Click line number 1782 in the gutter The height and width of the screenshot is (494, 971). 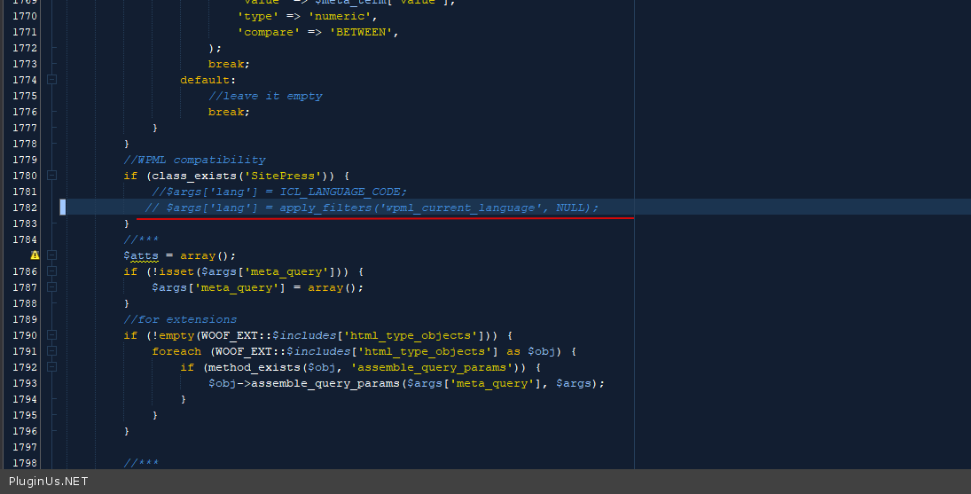pyautogui.click(x=25, y=208)
